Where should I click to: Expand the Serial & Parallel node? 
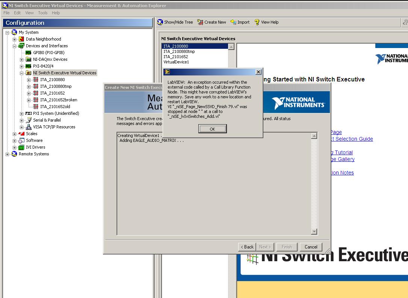coord(21,120)
